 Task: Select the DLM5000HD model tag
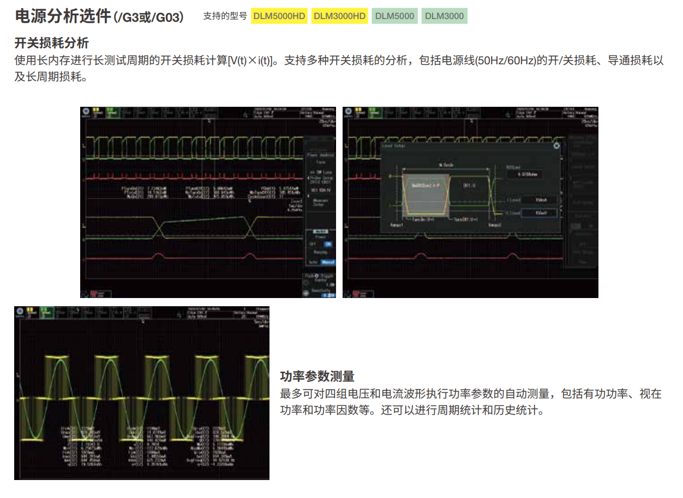(x=279, y=16)
